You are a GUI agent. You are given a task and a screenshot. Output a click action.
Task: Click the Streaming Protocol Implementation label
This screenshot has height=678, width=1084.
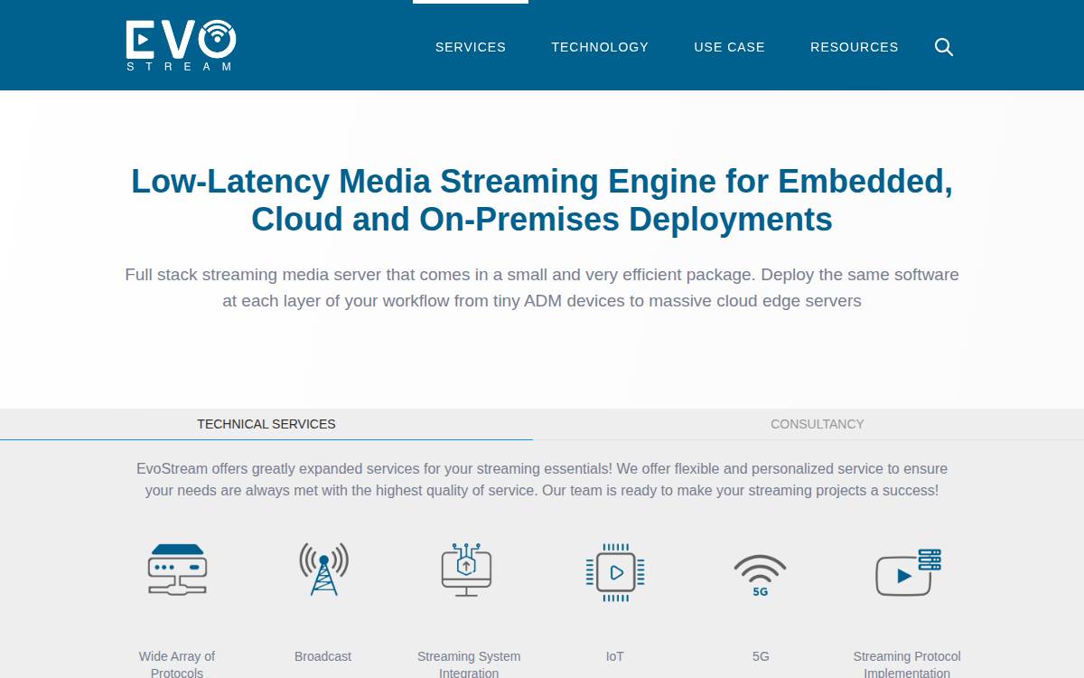907,664
